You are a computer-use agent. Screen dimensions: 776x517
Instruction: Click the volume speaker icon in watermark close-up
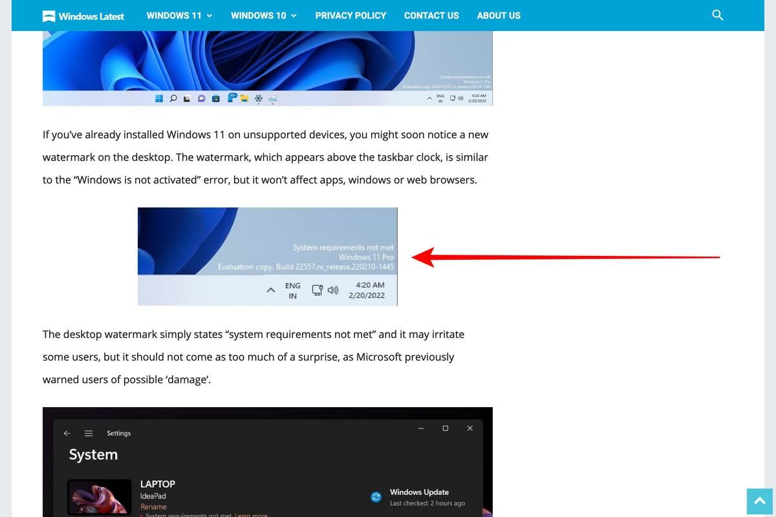[x=333, y=290]
